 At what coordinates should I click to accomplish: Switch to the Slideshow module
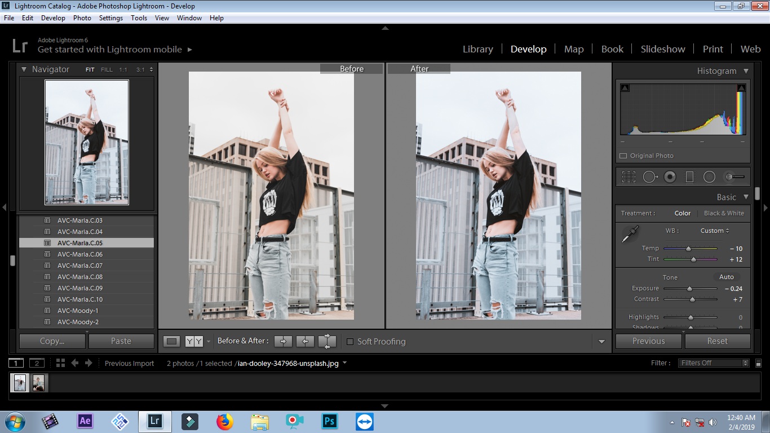pyautogui.click(x=663, y=49)
